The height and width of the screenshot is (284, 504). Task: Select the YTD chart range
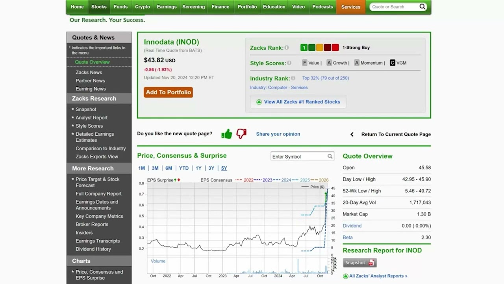(x=184, y=168)
